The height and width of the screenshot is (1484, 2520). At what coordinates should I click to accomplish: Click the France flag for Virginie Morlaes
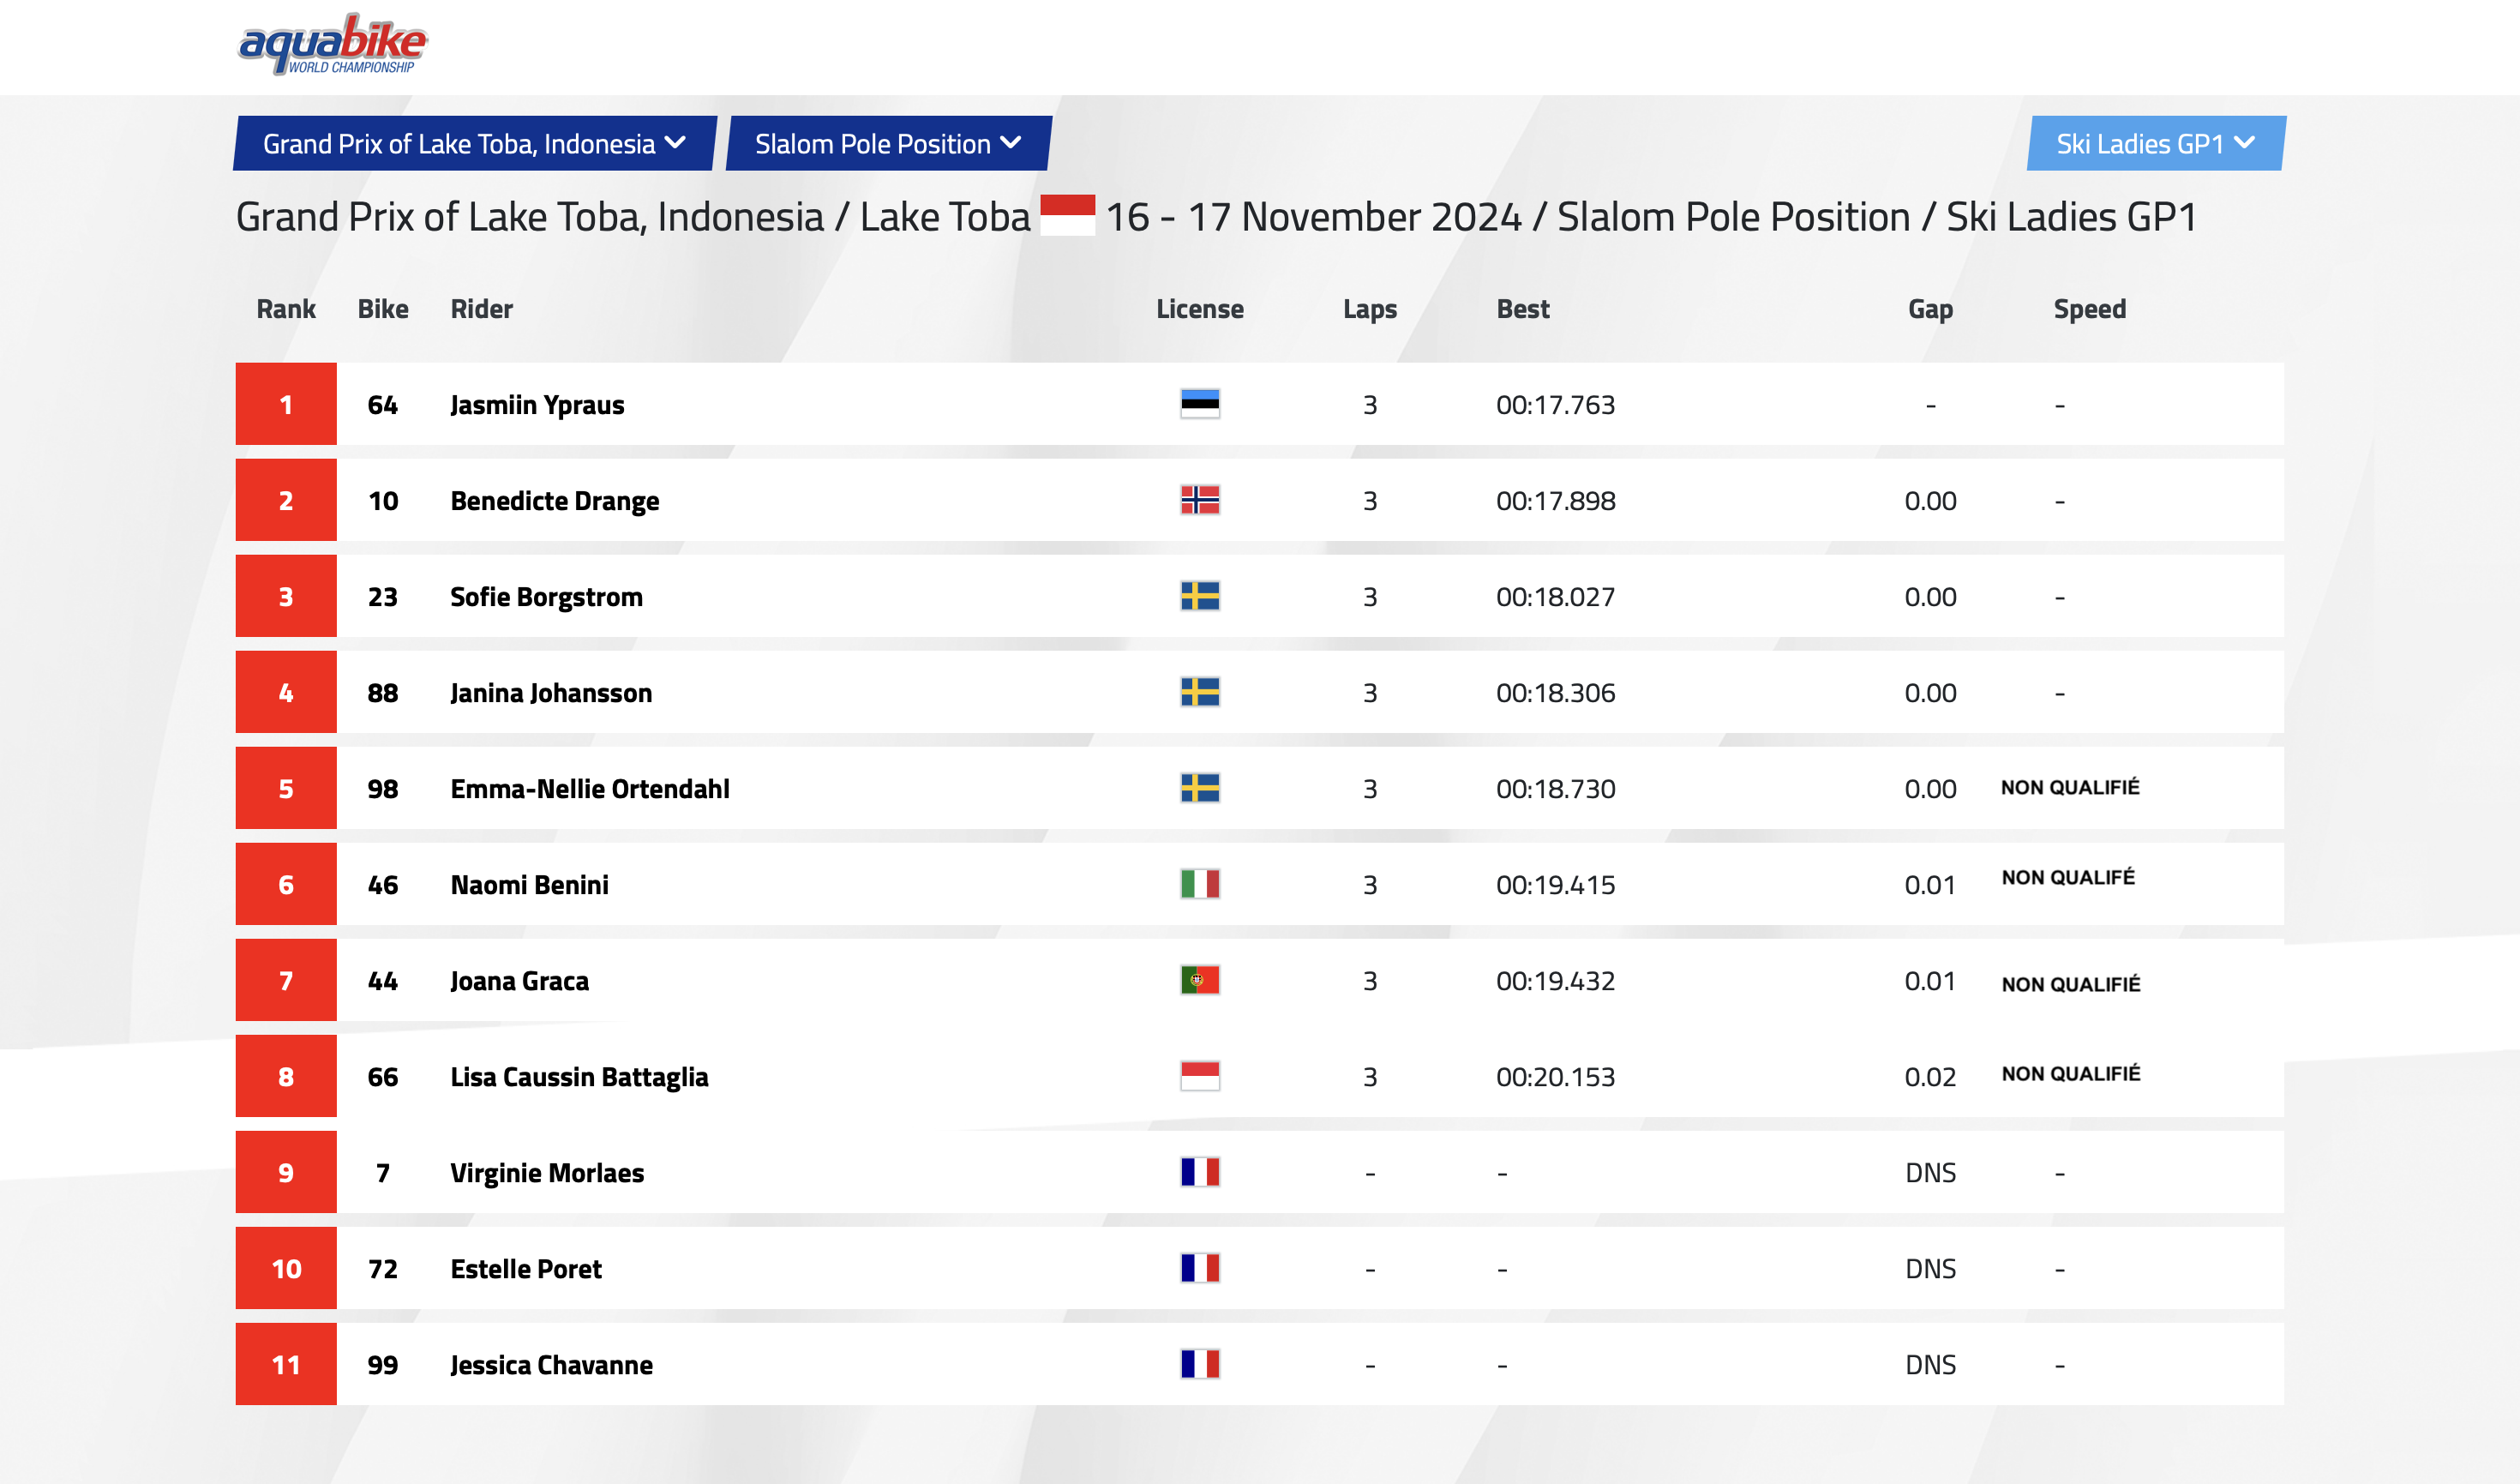(1200, 1172)
